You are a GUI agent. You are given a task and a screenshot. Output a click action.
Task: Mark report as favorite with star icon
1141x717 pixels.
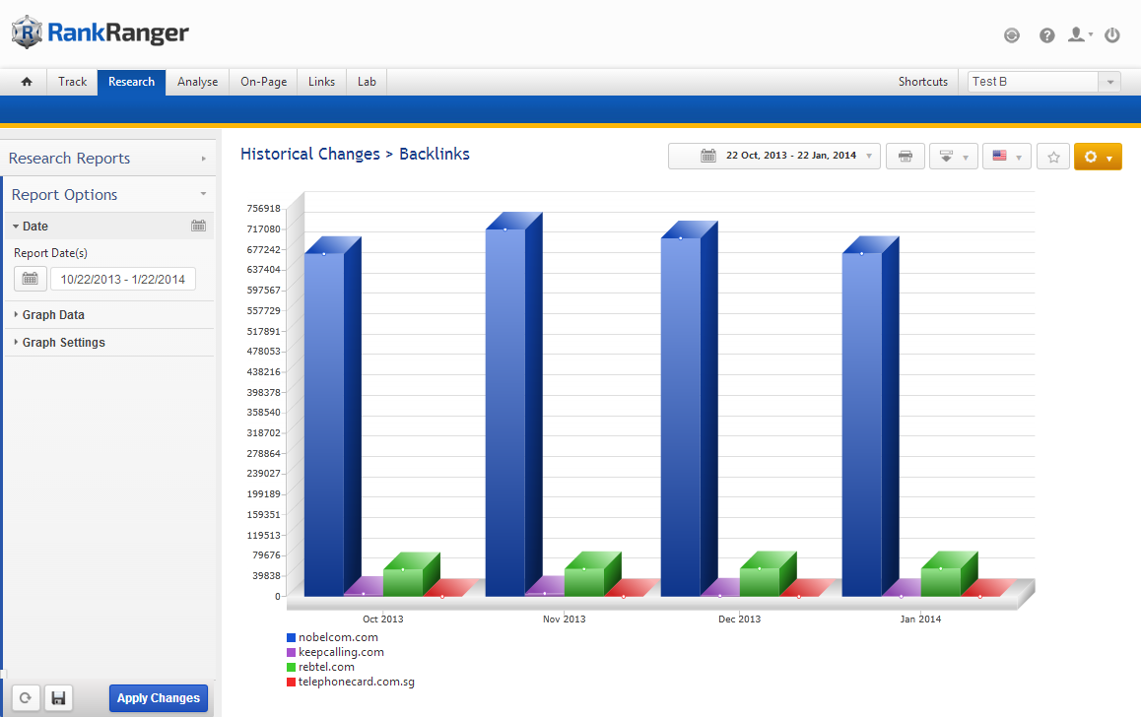[x=1053, y=157]
